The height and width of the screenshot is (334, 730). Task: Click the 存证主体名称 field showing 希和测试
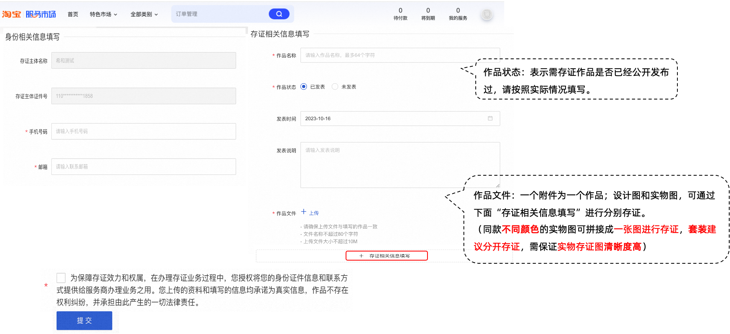pos(144,60)
